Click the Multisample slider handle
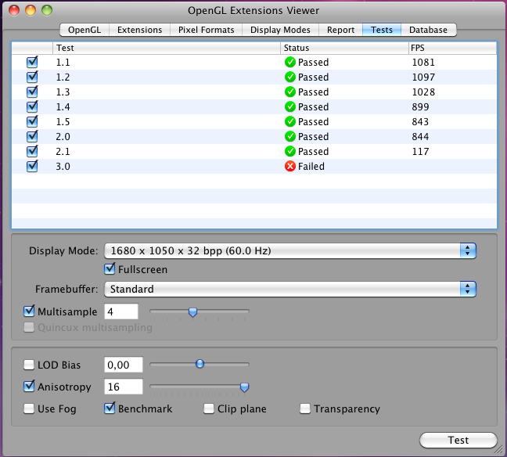The image size is (507, 457). coord(192,312)
